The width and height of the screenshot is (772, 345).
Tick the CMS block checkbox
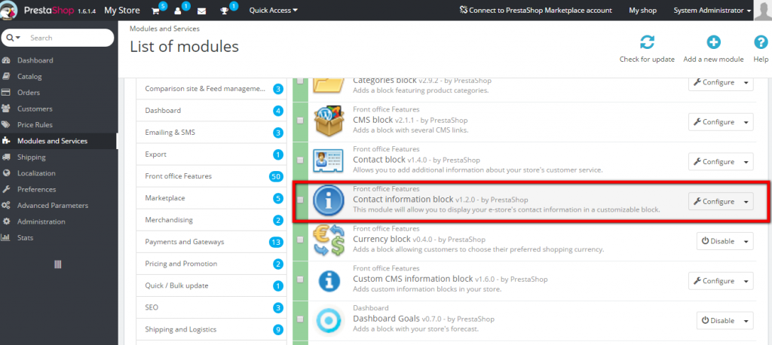point(300,120)
